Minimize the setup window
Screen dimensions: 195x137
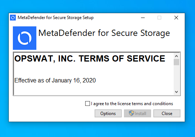(143, 18)
